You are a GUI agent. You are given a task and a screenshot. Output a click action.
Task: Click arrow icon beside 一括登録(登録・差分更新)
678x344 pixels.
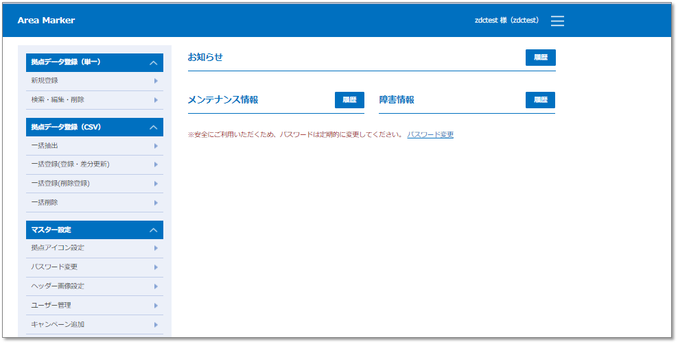click(x=156, y=164)
